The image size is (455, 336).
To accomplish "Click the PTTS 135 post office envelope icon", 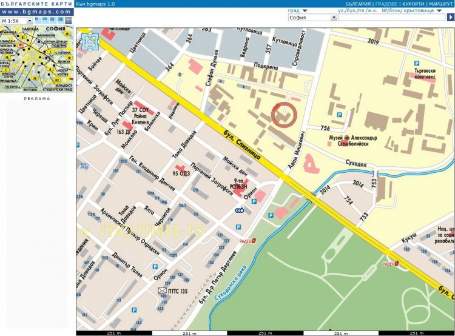I will click(x=162, y=291).
